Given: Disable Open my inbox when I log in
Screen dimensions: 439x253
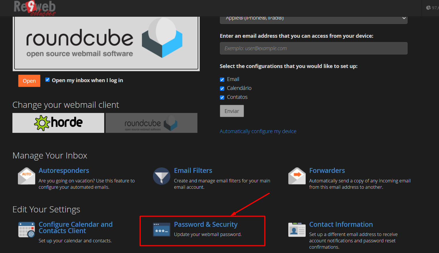Looking at the screenshot, I should coord(48,80).
